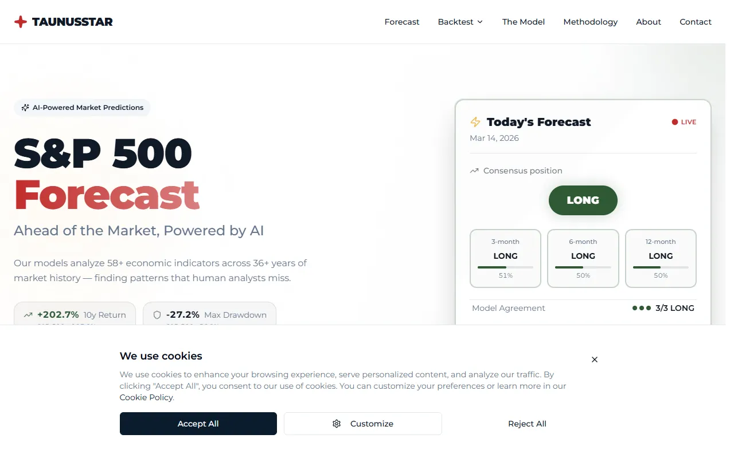Screen dimensions: 734x458
Task: Click the 3-month forecast confidence bar
Action: point(505,267)
